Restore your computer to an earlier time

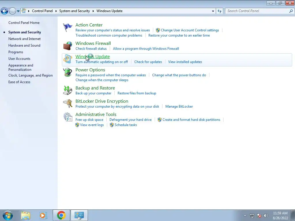pos(179,35)
